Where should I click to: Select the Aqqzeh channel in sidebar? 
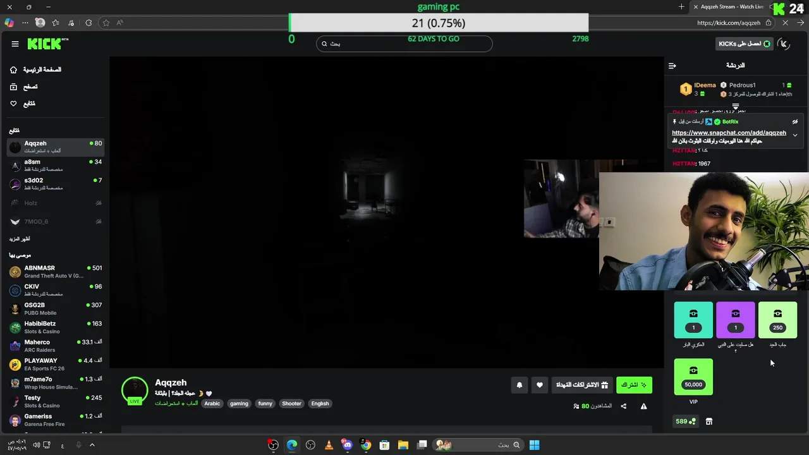click(56, 147)
